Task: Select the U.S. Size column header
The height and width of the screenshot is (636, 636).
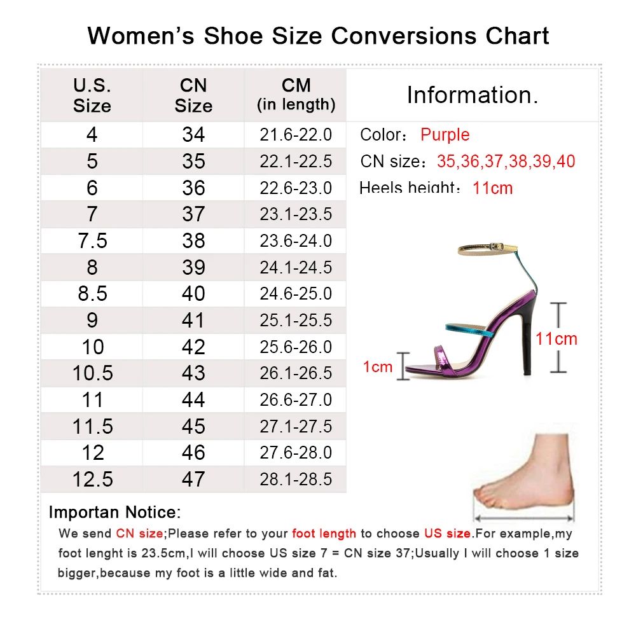Action: [x=92, y=95]
